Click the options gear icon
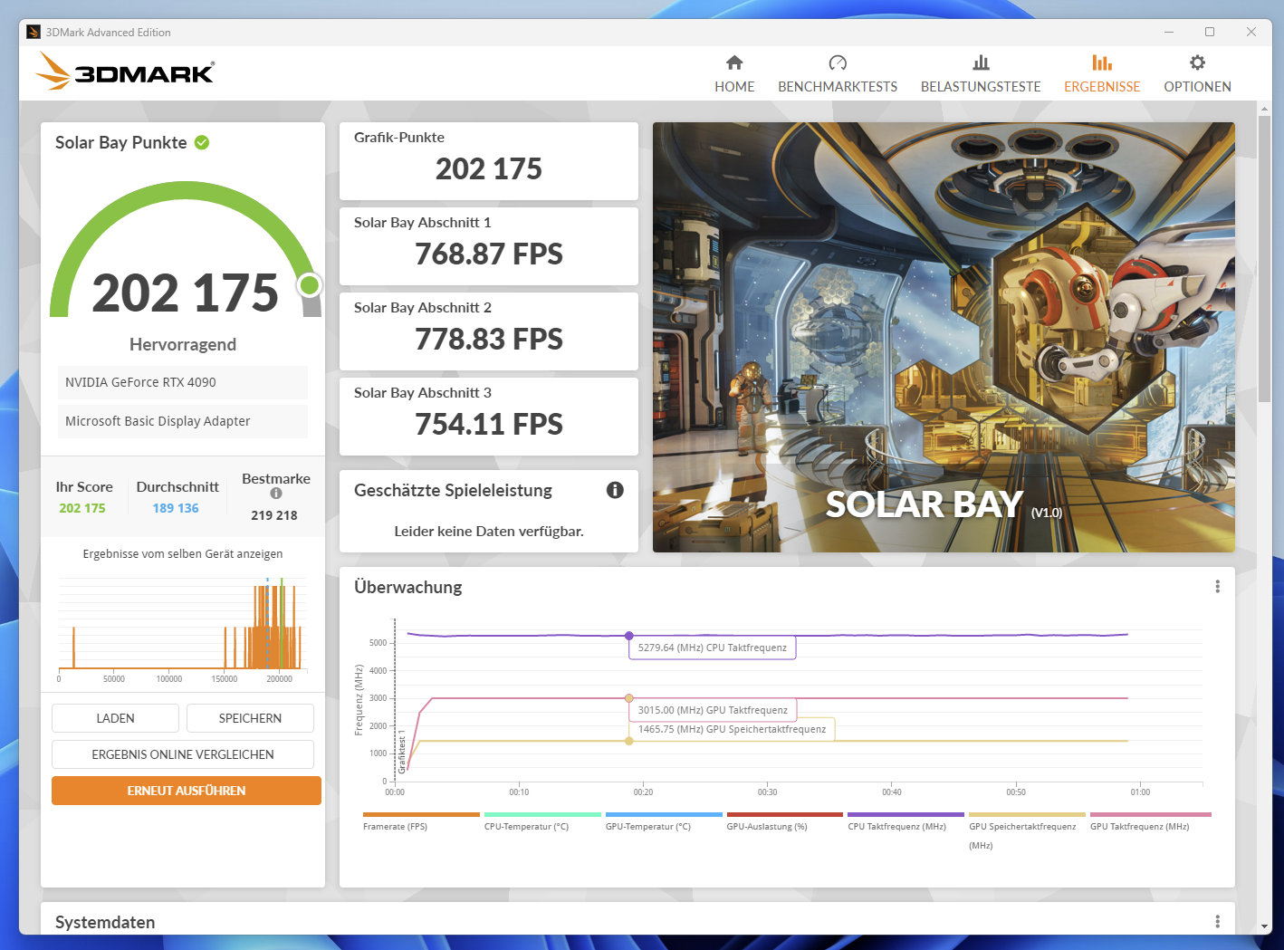 coord(1197,62)
